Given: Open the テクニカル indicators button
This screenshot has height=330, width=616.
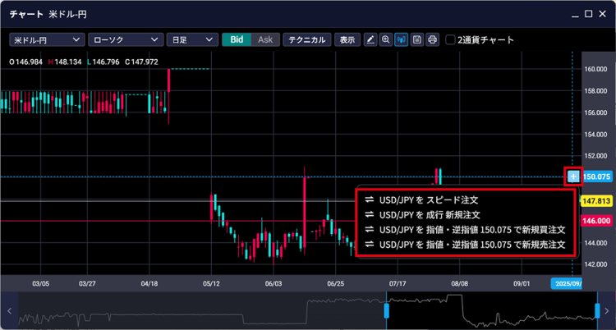Looking at the screenshot, I should [x=307, y=39].
